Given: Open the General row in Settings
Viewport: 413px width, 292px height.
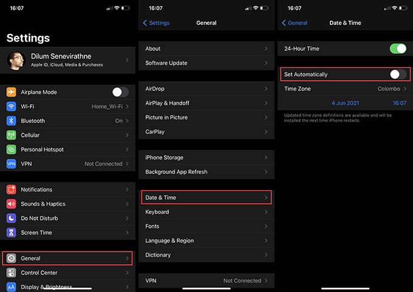Looking at the screenshot, I should point(67,258).
